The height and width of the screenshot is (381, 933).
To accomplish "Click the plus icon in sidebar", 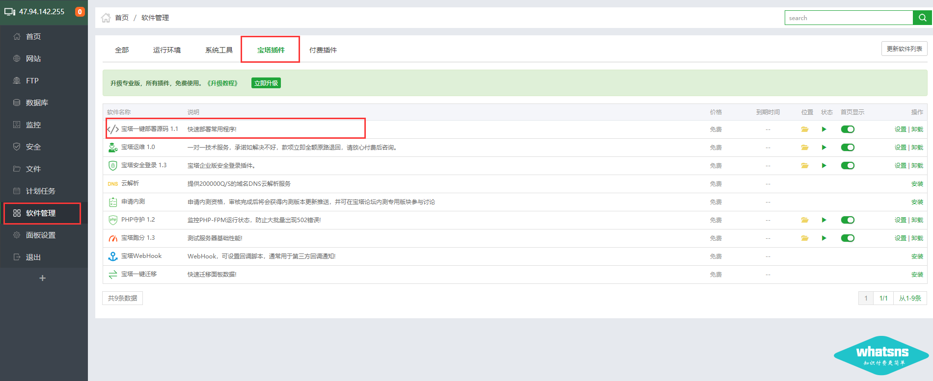I will point(43,278).
